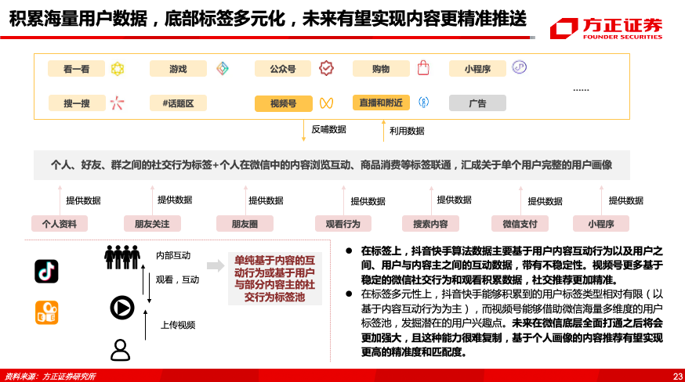685x382 pixels.
Task: Click the 微信支付 pink box
Action: point(520,224)
